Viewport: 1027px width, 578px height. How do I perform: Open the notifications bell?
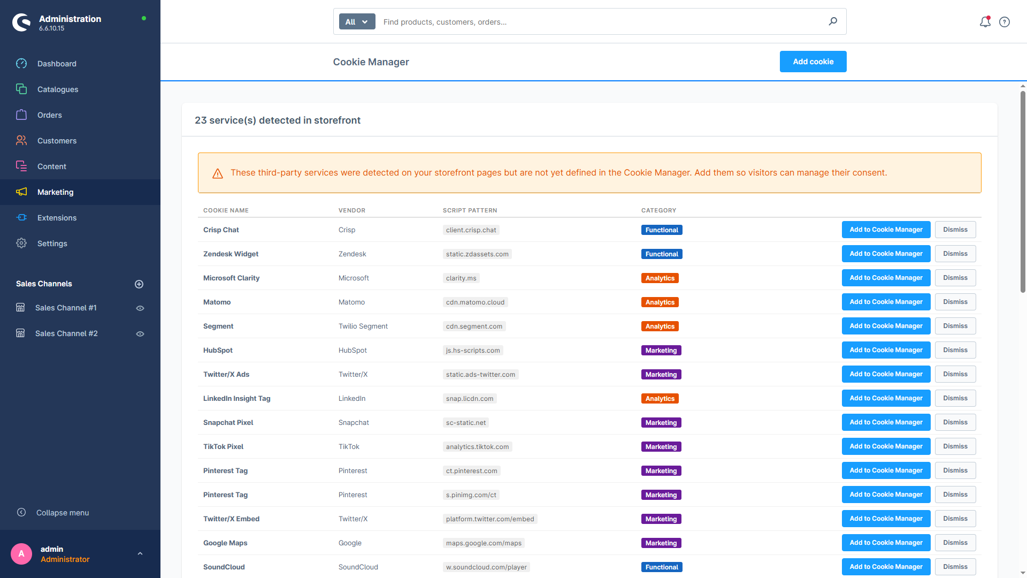pyautogui.click(x=985, y=22)
